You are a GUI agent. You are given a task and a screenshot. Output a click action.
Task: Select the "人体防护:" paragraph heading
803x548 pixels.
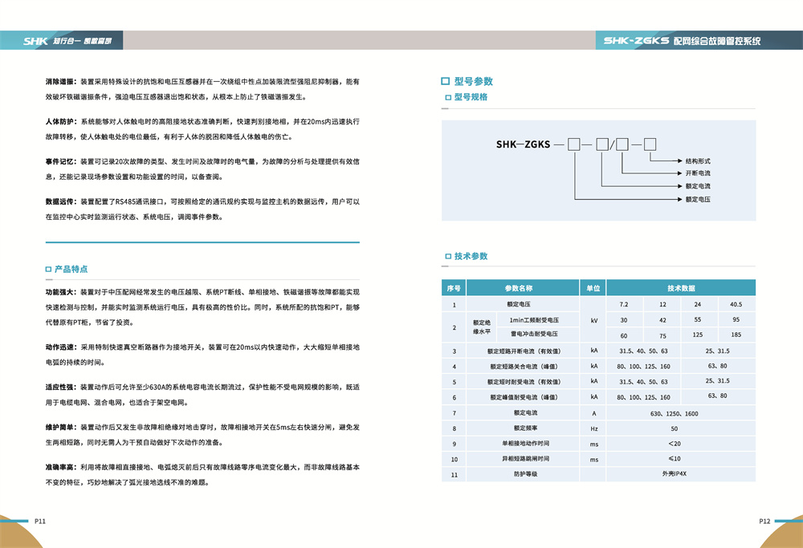coord(61,122)
